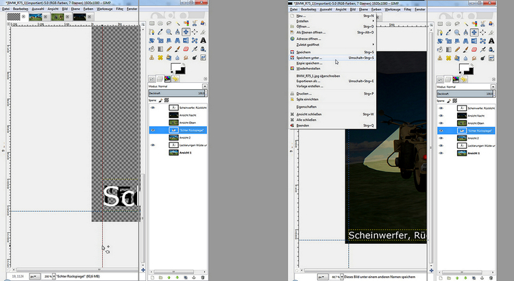The image size is (514, 281).
Task: Open 'Filter' menu in left GIMP window
Action: (x=120, y=9)
